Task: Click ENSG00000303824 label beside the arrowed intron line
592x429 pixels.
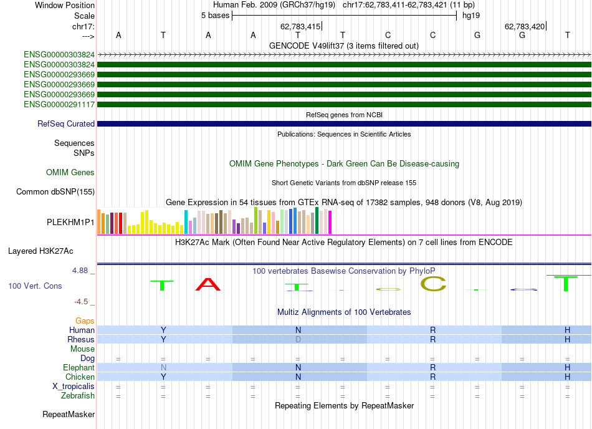Action: pyautogui.click(x=59, y=55)
